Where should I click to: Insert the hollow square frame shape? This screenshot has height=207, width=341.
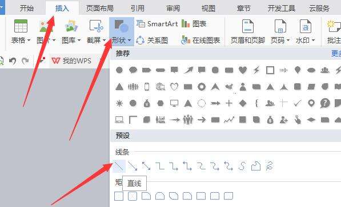[x=270, y=70]
